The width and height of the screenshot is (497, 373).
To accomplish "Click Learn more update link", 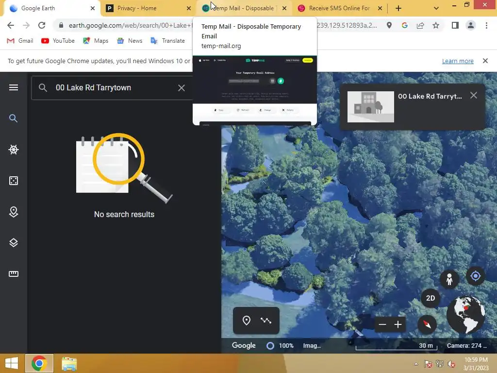I will coord(458,61).
